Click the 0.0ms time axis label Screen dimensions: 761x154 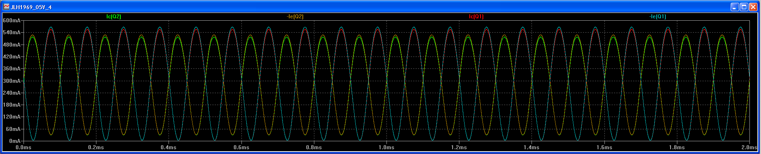(24, 148)
